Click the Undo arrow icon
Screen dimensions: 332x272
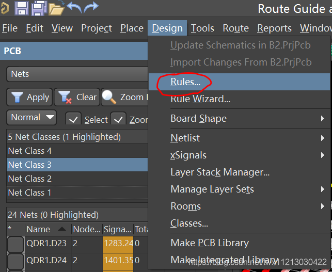pos(74,7)
